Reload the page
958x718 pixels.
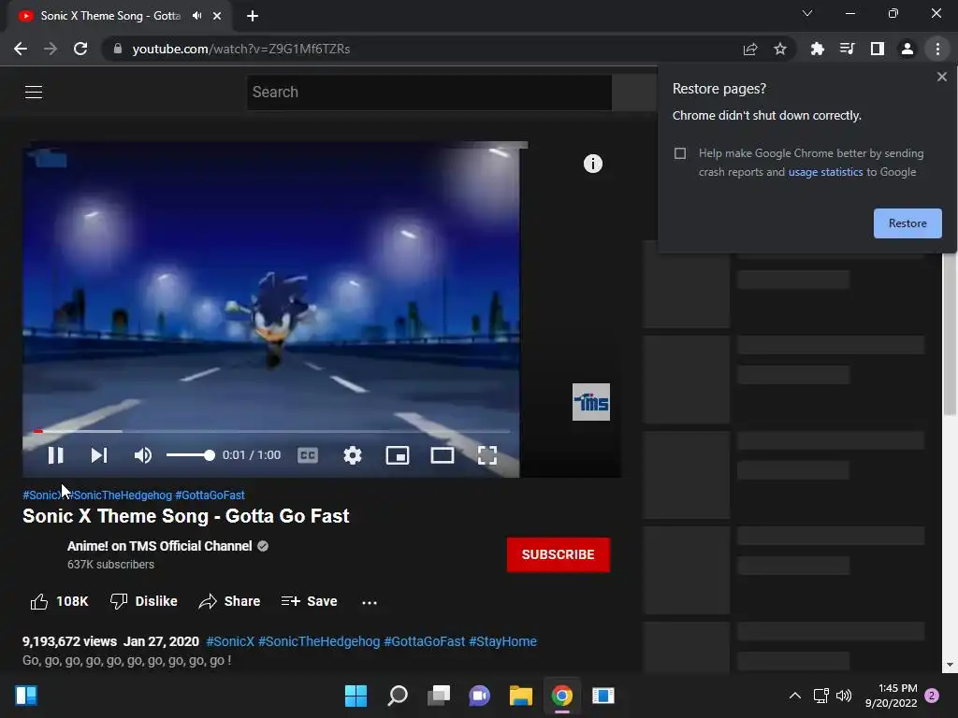point(80,49)
